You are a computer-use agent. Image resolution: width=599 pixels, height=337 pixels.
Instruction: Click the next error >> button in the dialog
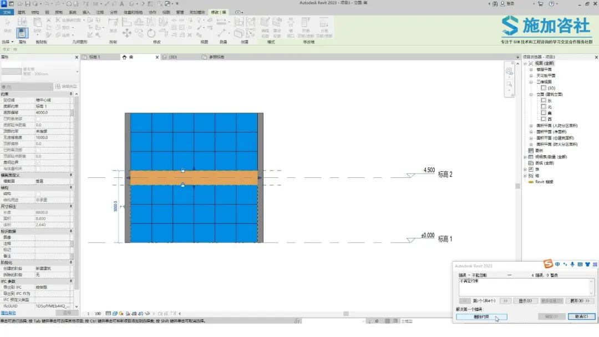pyautogui.click(x=505, y=301)
